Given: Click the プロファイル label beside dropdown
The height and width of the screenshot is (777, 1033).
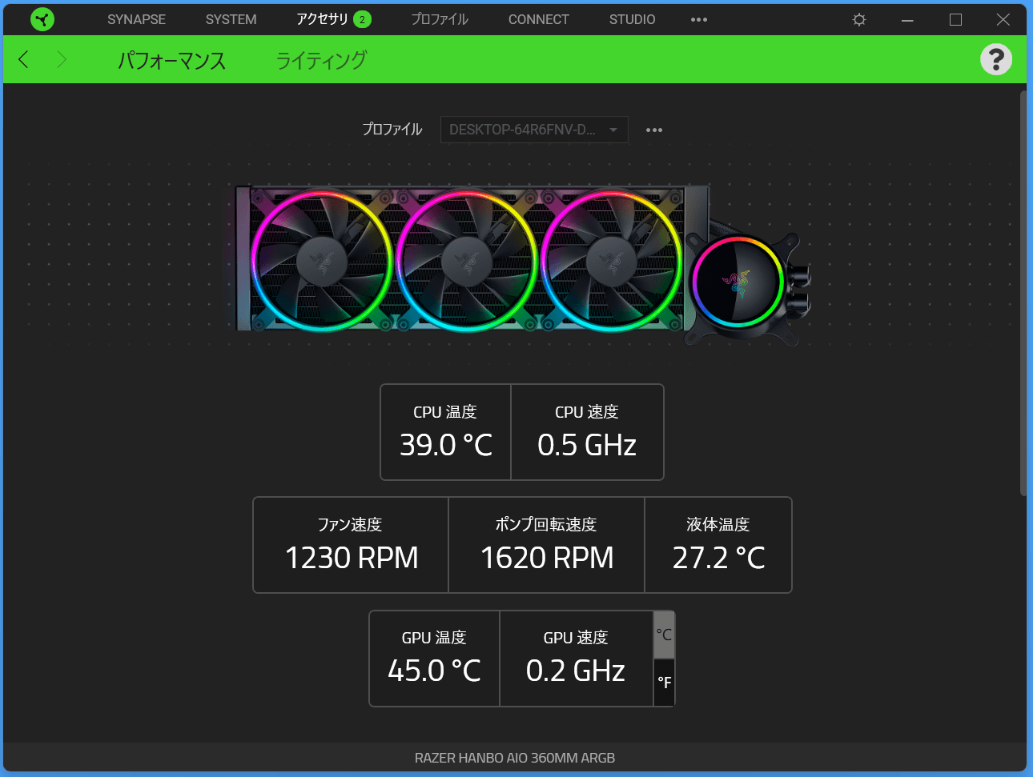Looking at the screenshot, I should pos(392,129).
